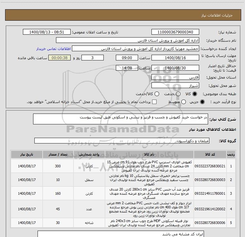Click the request creator field جمشید مهرنیا

136,49
